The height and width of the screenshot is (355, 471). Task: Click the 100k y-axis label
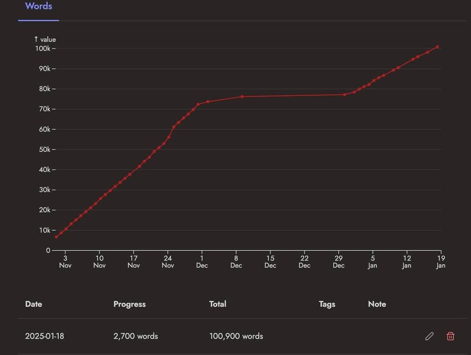43,48
